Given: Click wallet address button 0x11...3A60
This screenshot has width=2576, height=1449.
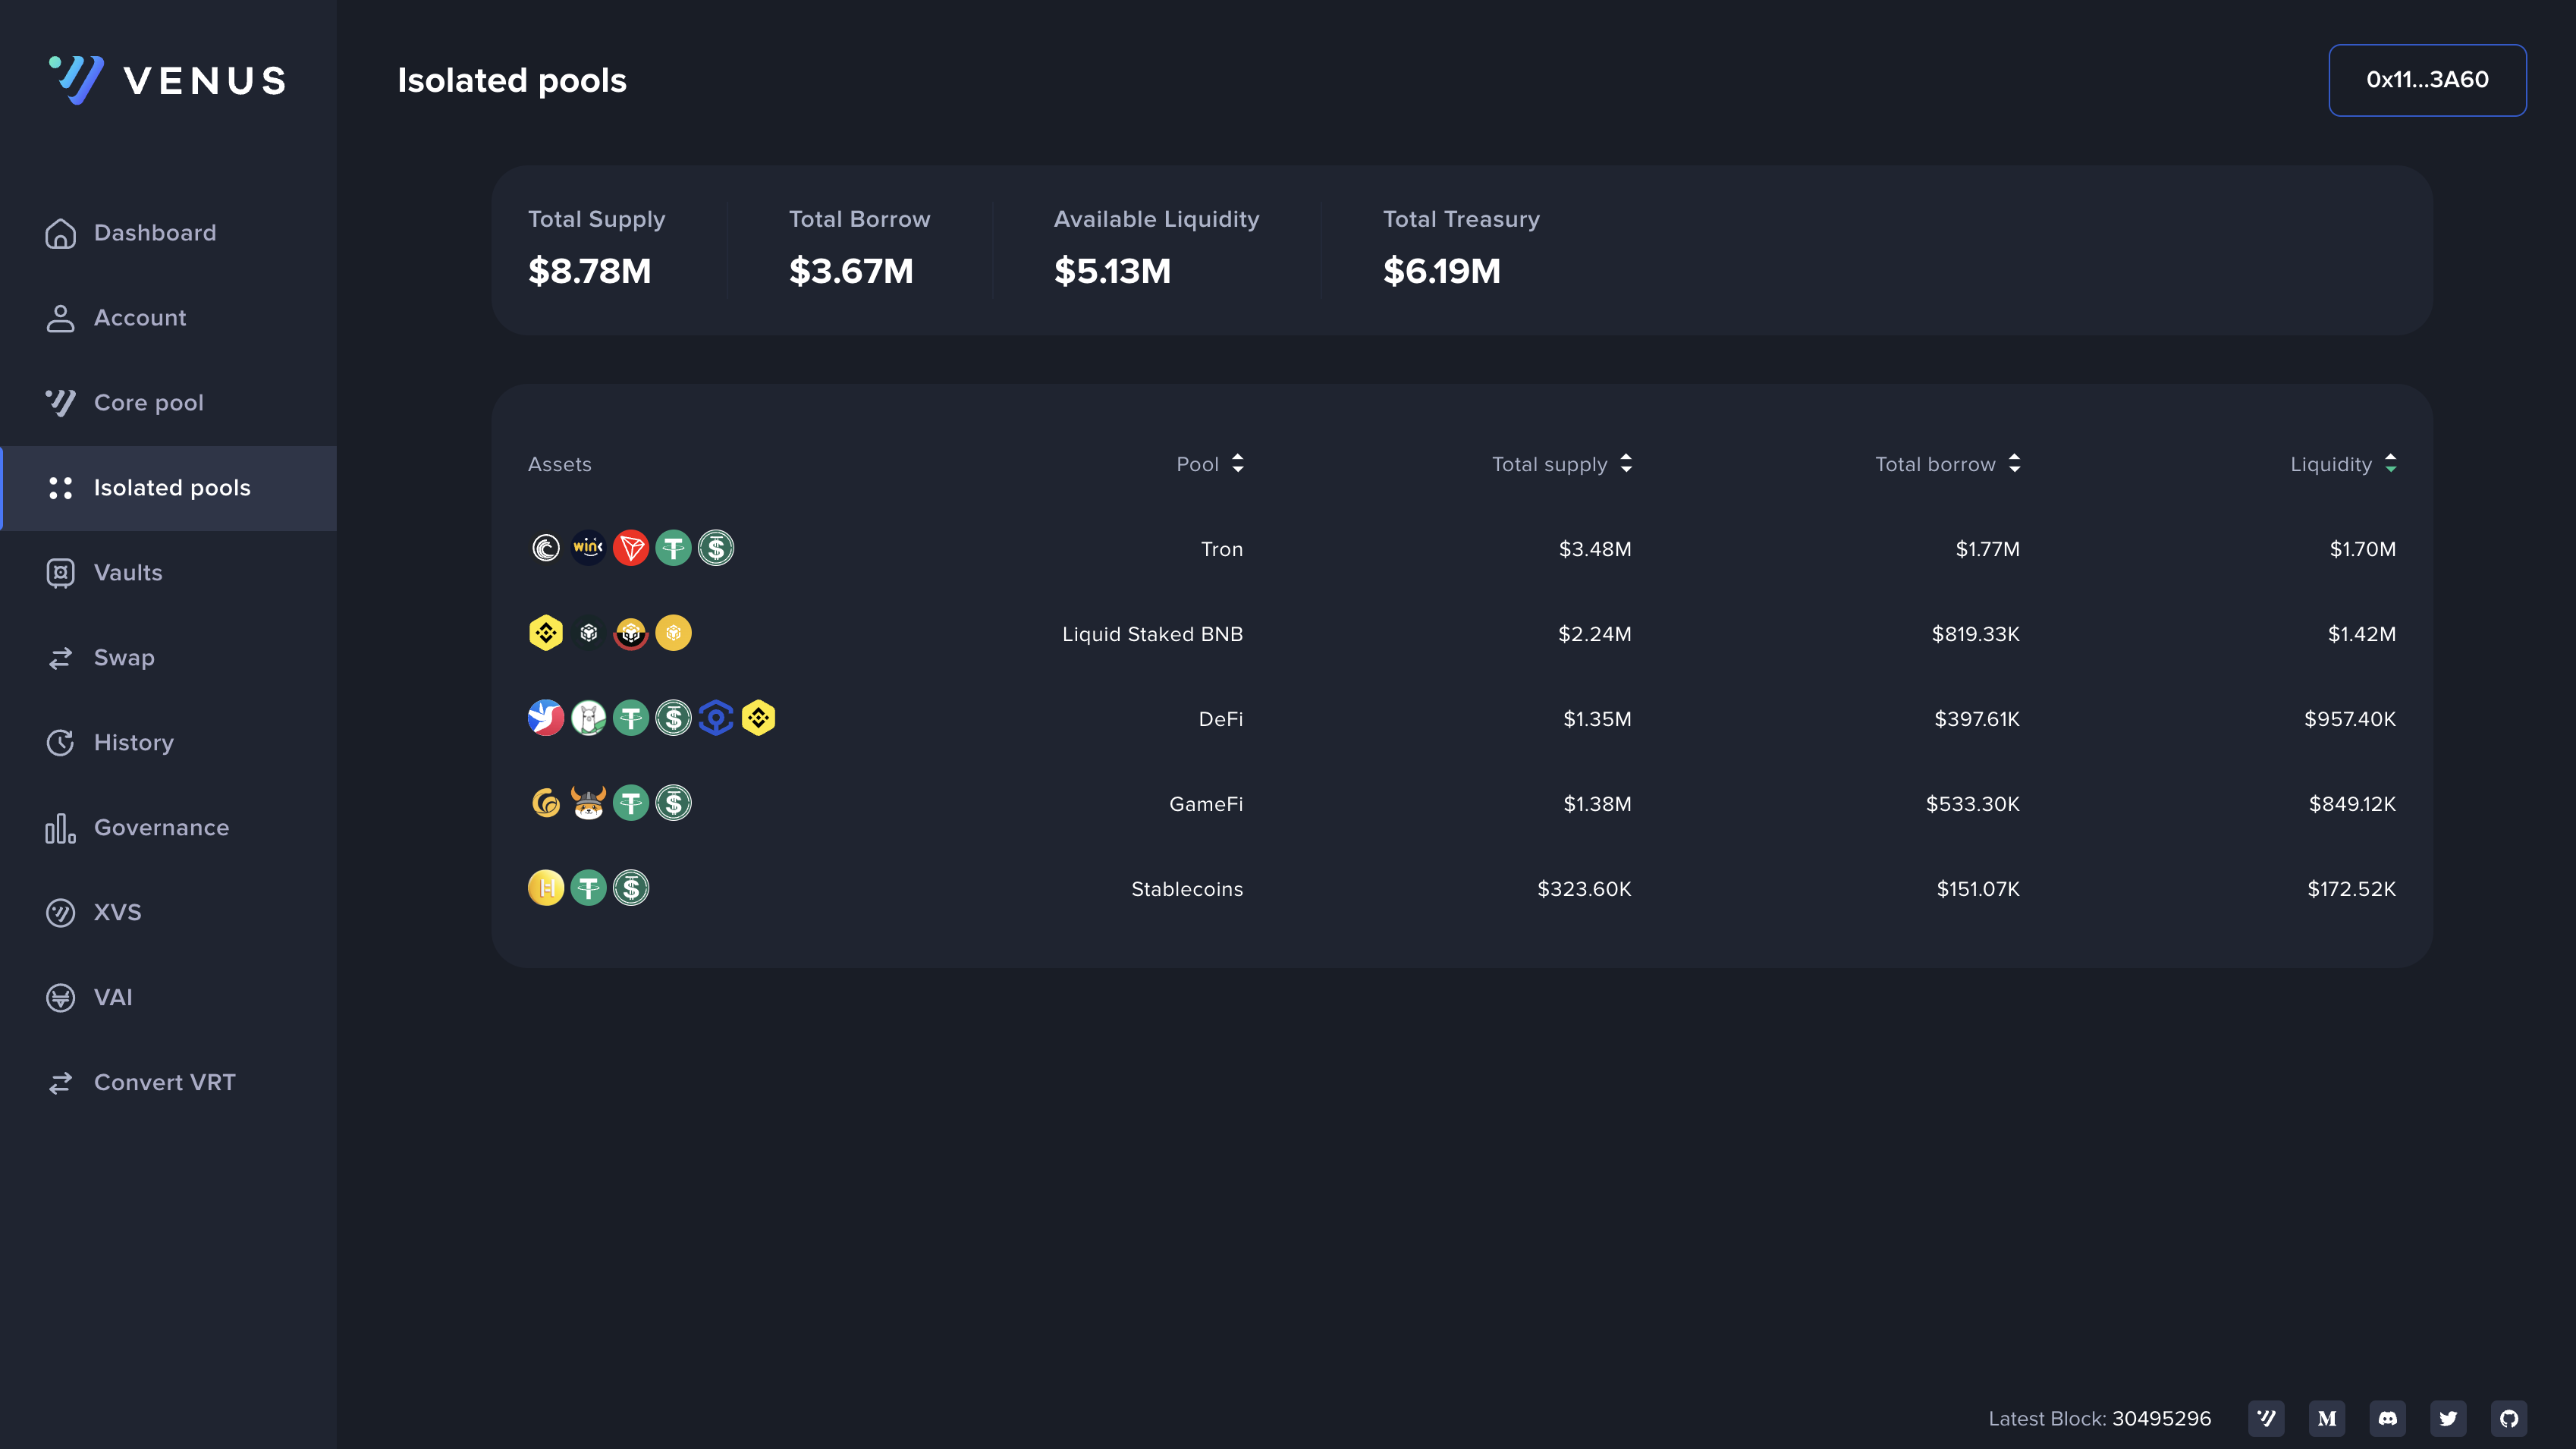Looking at the screenshot, I should click(2427, 80).
